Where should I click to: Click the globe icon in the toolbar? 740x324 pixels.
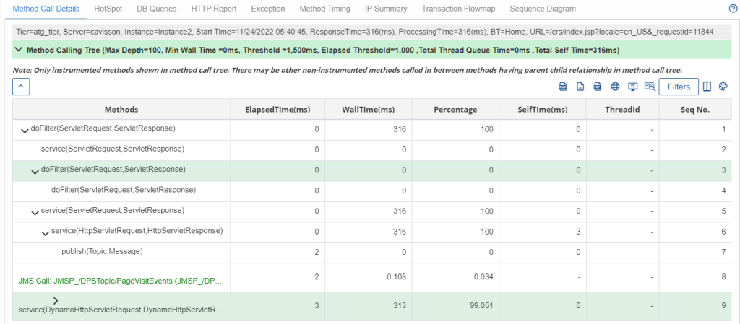615,87
